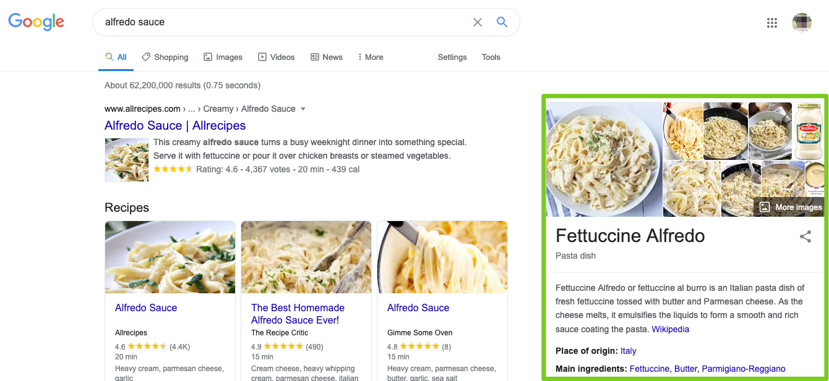Open the Tools menu

point(491,57)
